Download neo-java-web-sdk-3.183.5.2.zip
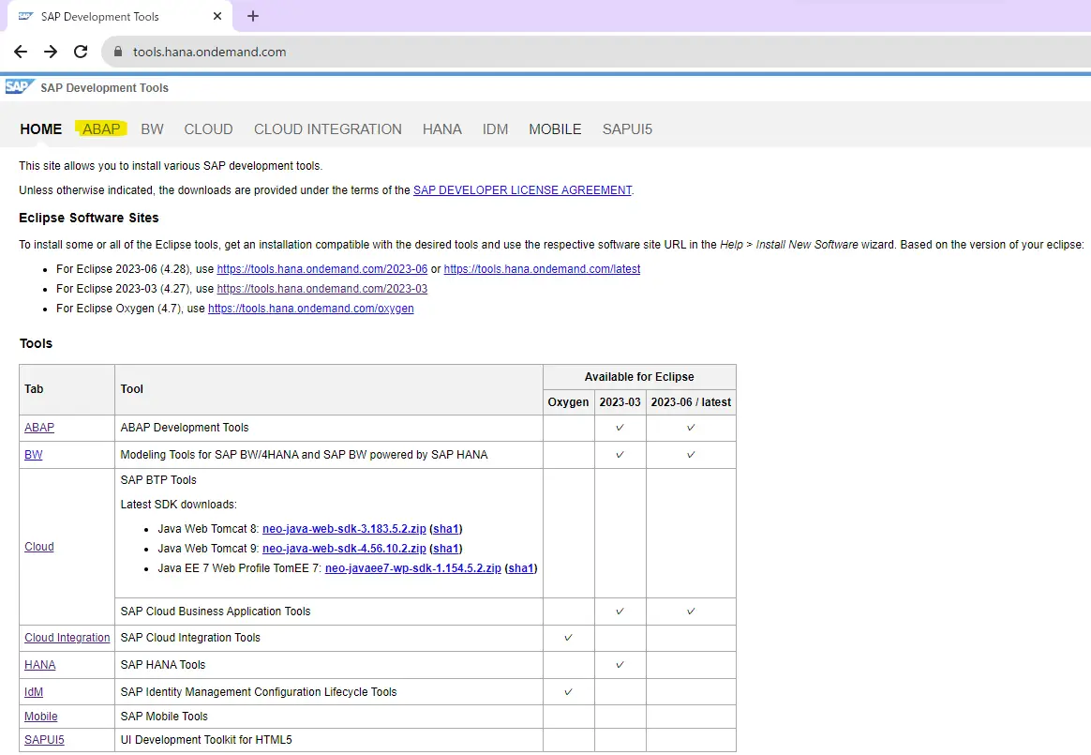 [x=344, y=529]
